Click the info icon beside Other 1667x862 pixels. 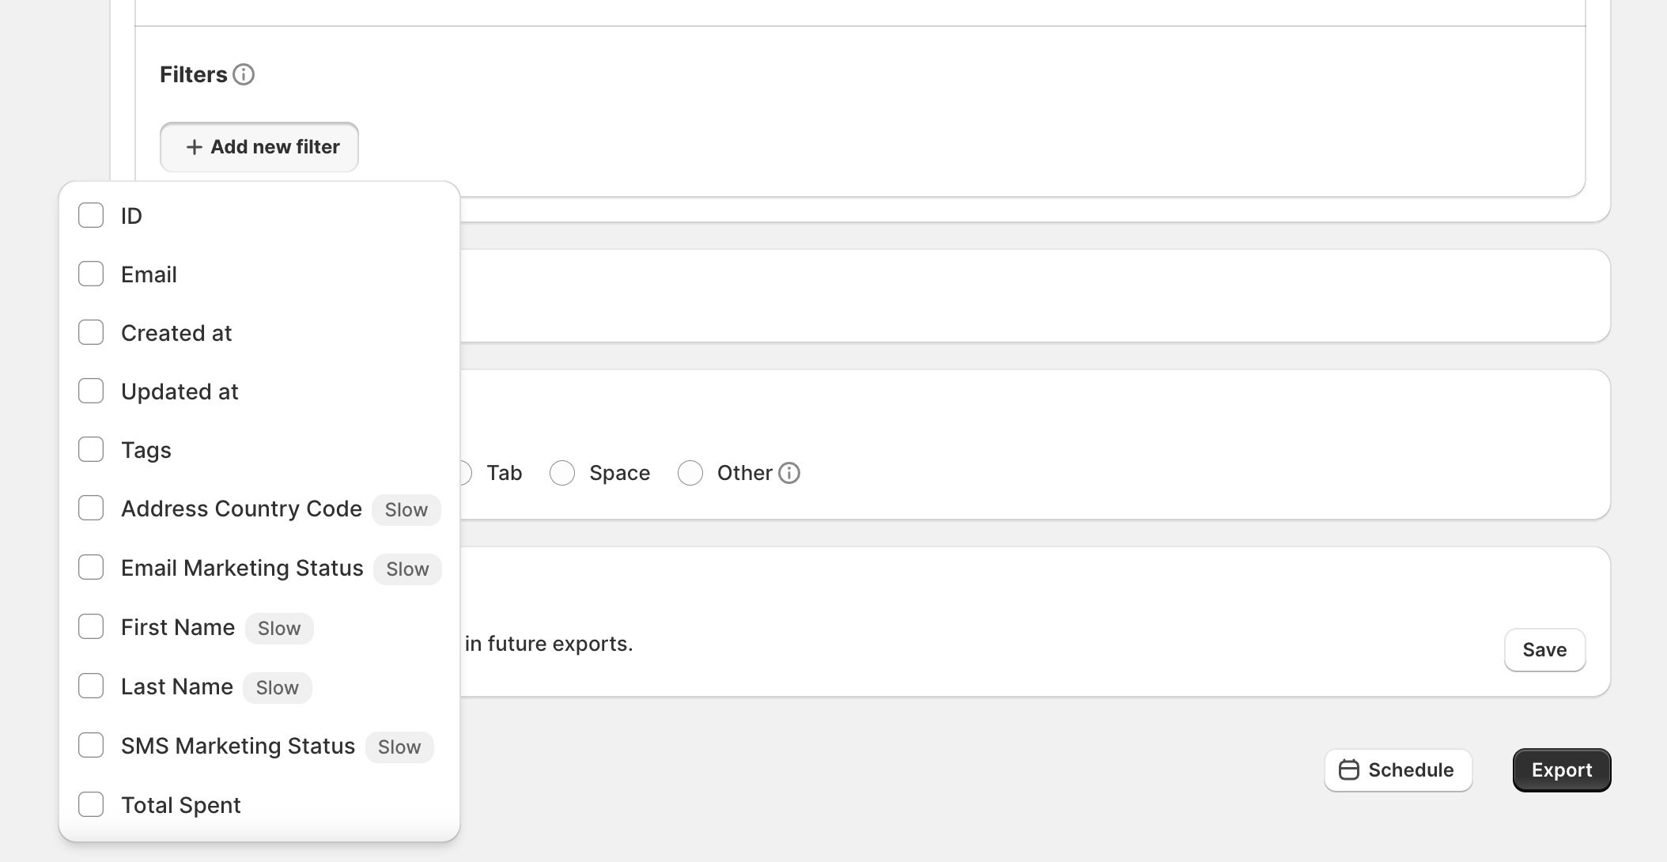[789, 473]
